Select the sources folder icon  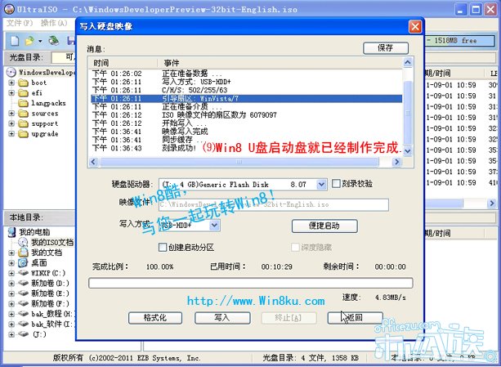tap(23, 114)
